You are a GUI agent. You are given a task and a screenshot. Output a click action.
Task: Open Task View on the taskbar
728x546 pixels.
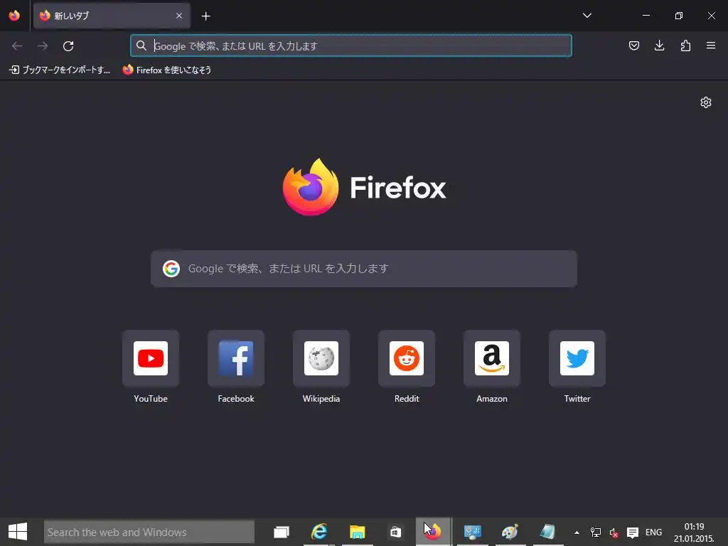tap(282, 532)
